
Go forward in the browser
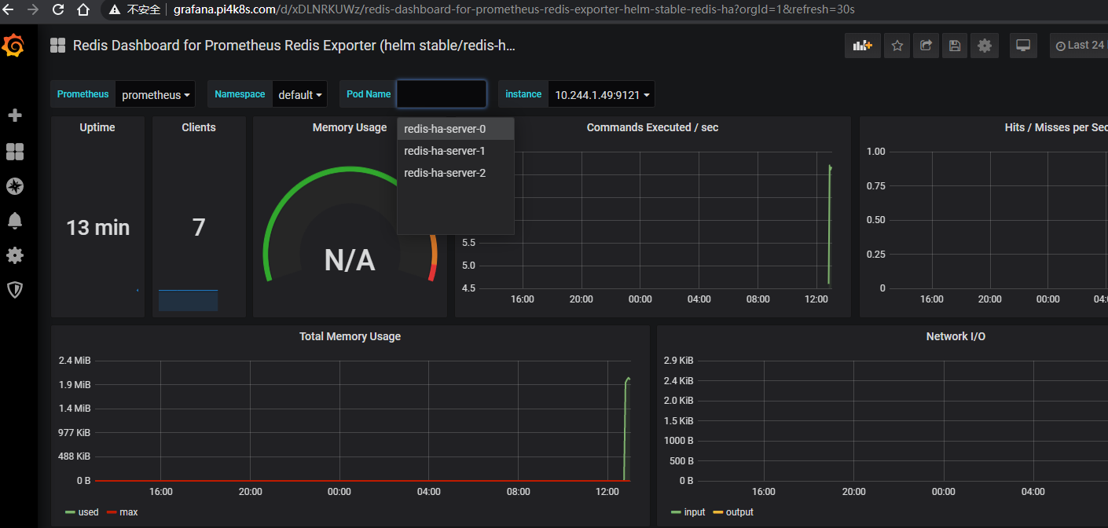coord(32,9)
